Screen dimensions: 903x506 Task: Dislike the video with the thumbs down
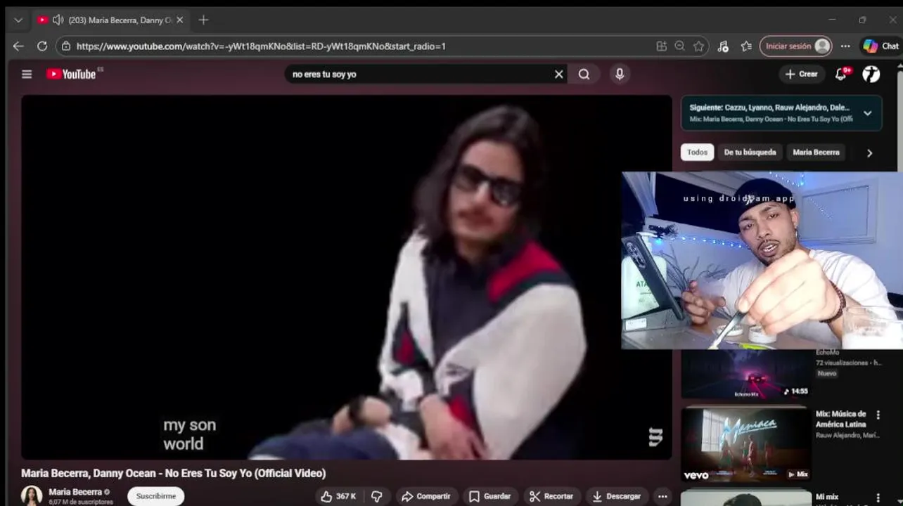[x=377, y=496]
